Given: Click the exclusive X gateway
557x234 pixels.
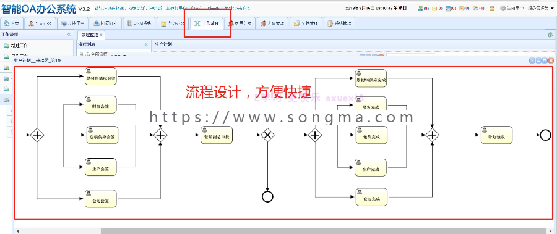Looking at the screenshot, I should (x=267, y=135).
